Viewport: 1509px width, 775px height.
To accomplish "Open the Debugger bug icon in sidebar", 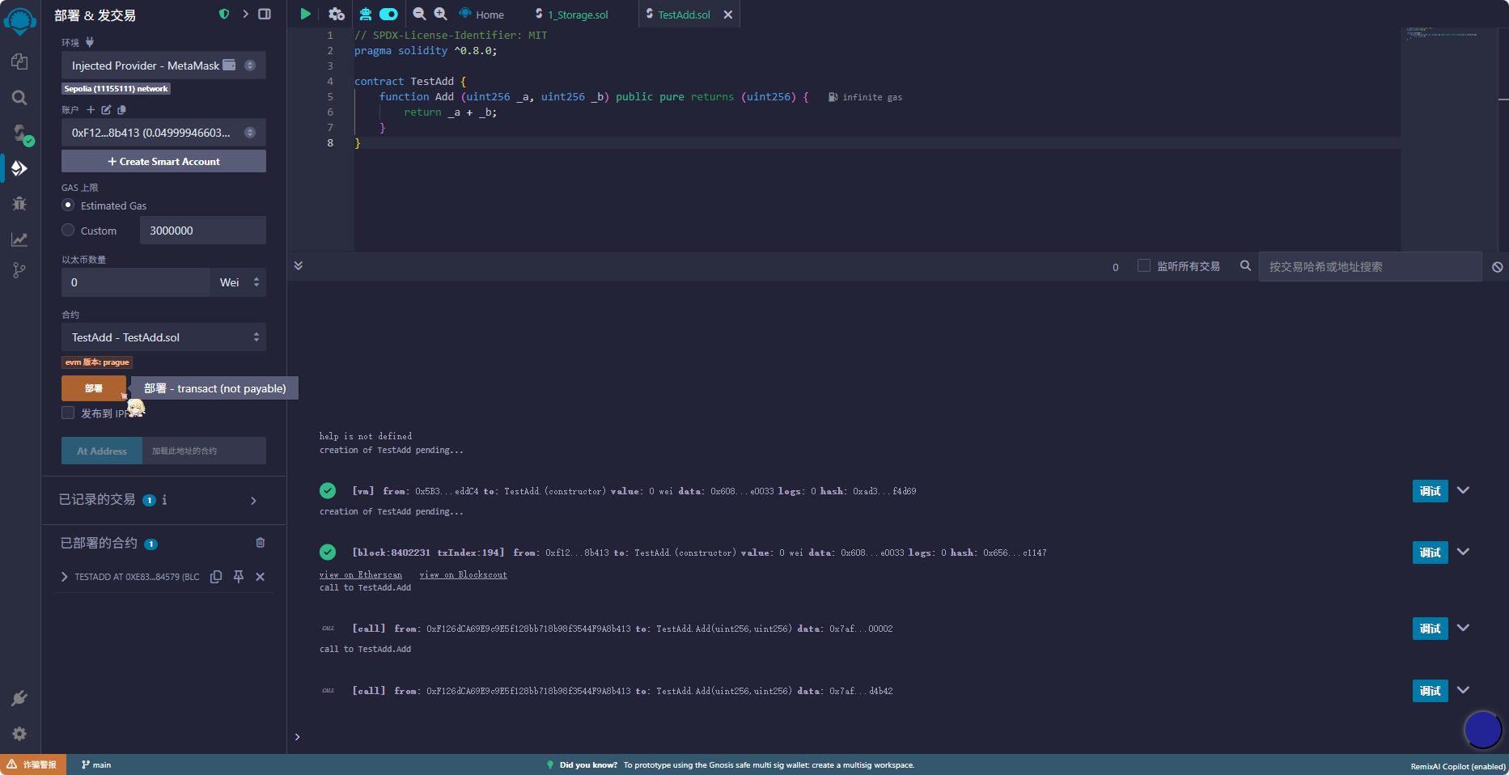I will pyautogui.click(x=19, y=203).
